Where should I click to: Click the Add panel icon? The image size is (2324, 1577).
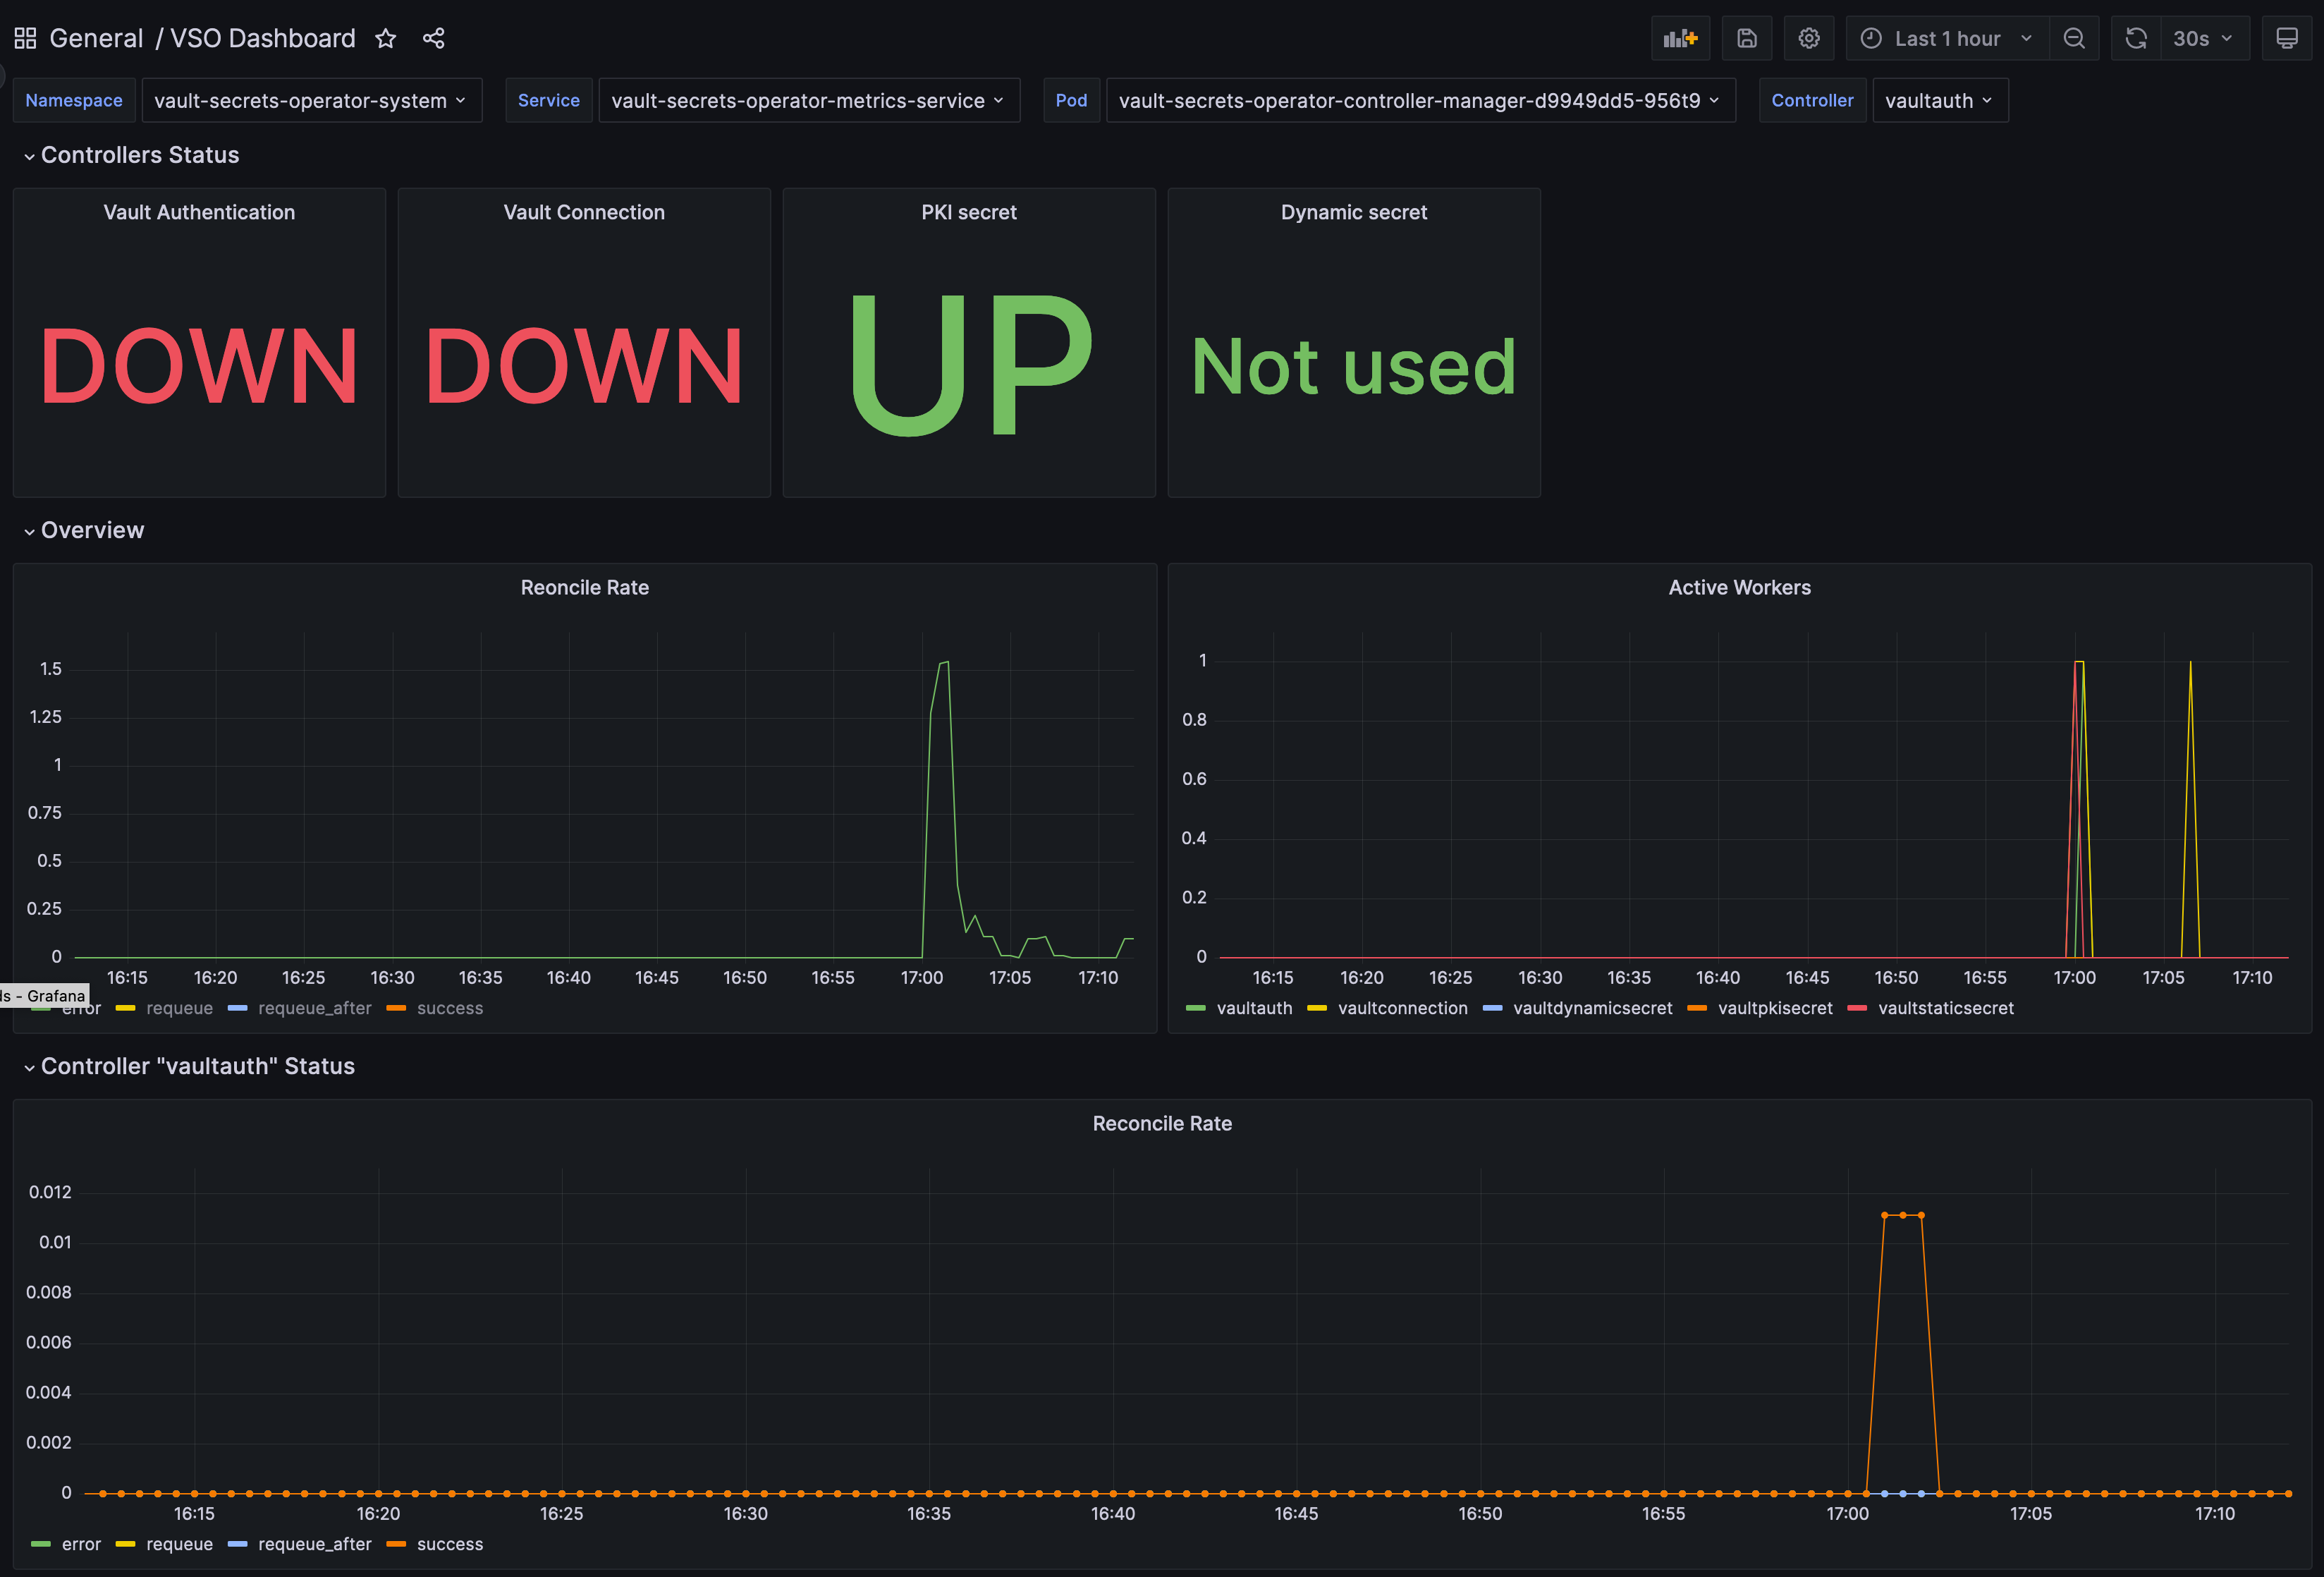click(x=1680, y=38)
